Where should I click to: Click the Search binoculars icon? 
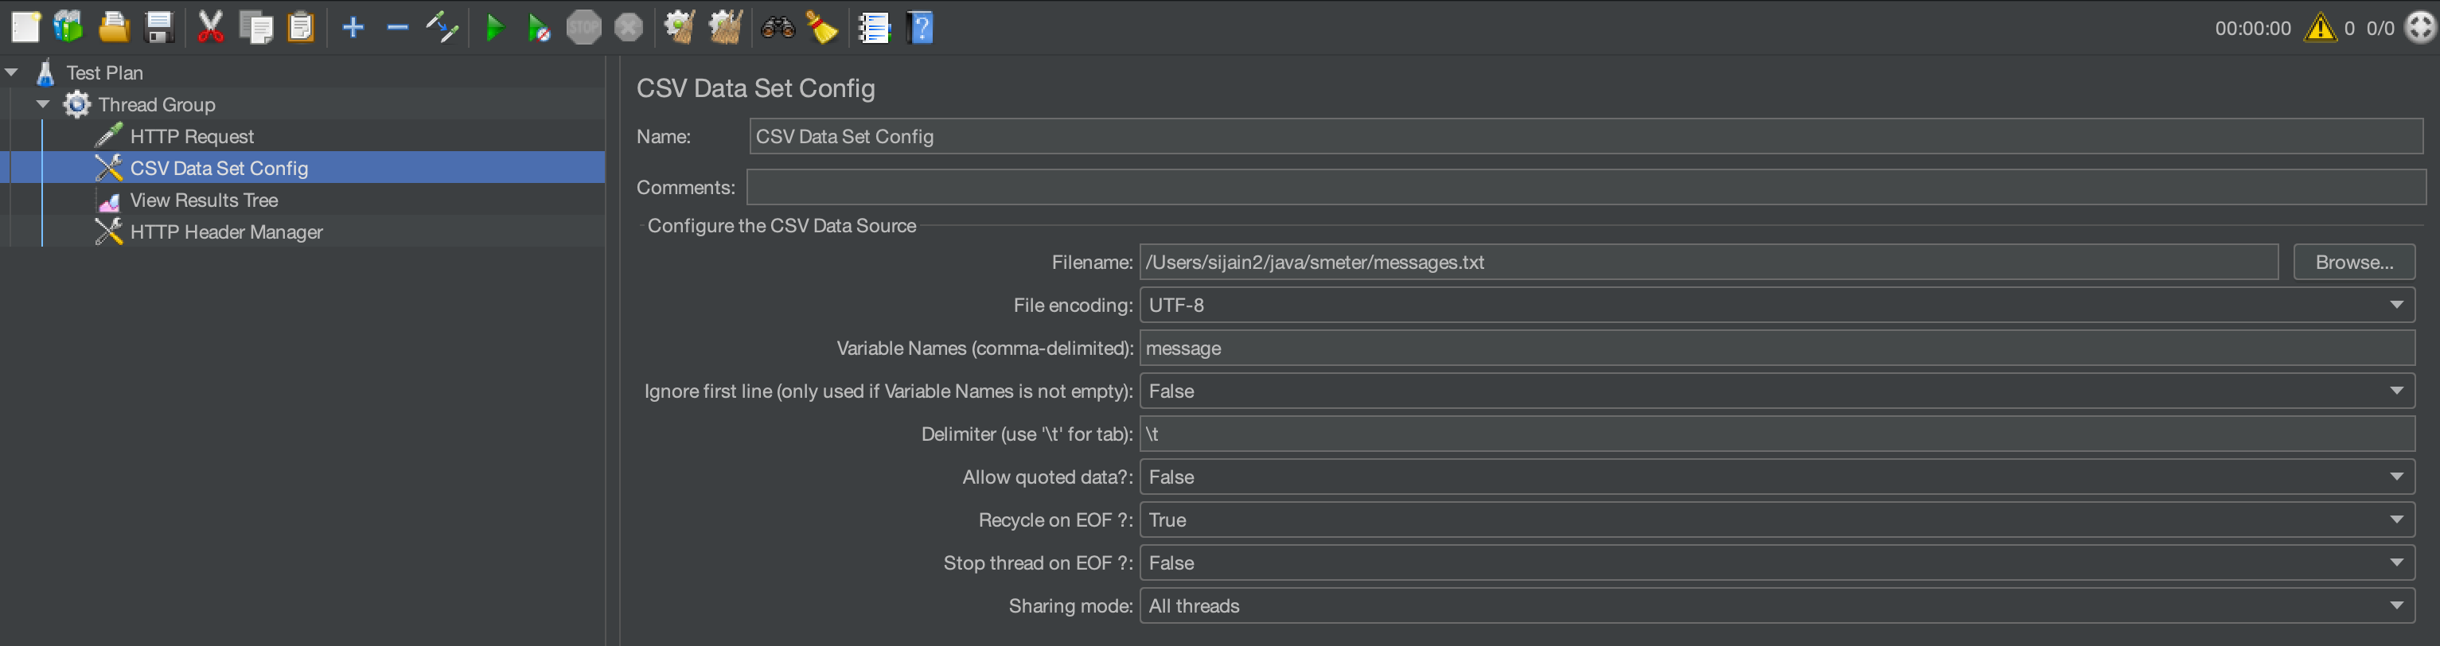coord(777,29)
